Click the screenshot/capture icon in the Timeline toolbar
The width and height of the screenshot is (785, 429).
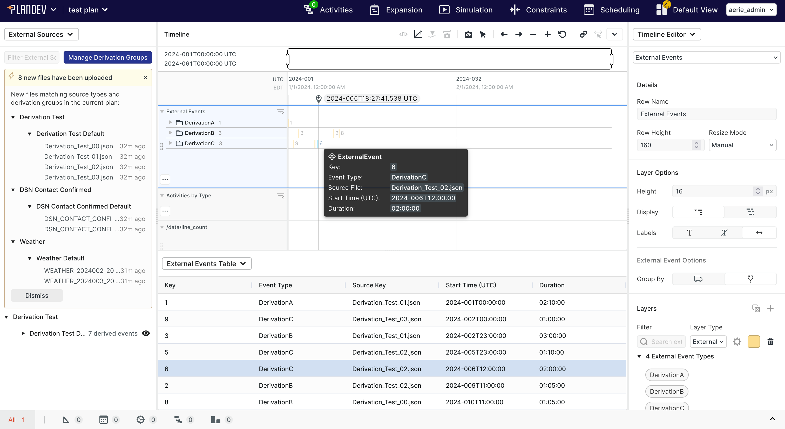click(x=468, y=34)
